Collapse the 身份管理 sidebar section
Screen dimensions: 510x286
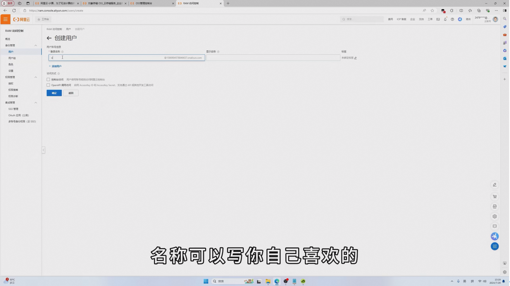pyautogui.click(x=36, y=46)
